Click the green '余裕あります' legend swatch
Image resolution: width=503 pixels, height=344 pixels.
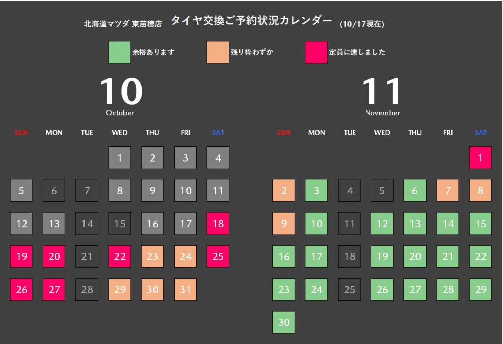tap(120, 52)
